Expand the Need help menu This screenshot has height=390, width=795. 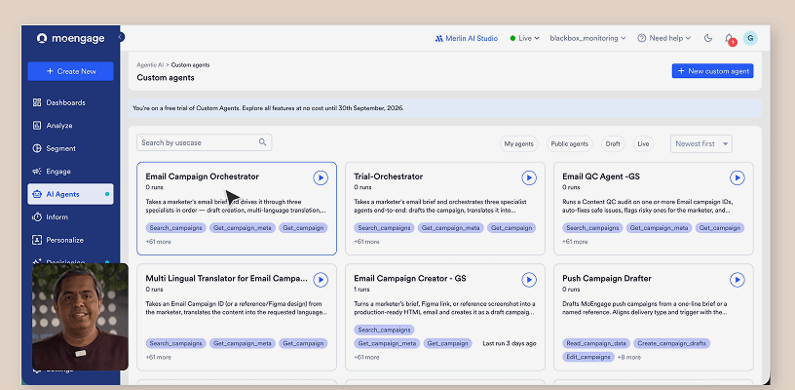click(664, 39)
